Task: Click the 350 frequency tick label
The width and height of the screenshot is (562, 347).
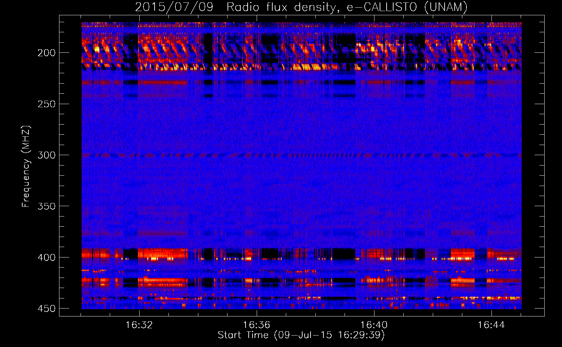Action: pyautogui.click(x=47, y=206)
